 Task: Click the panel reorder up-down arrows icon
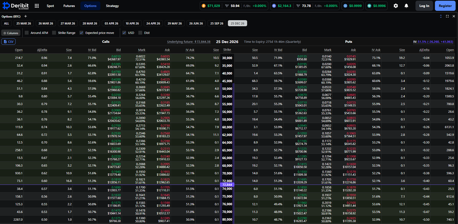tap(441, 16)
